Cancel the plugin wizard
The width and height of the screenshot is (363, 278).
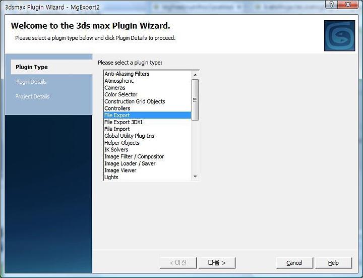click(294, 263)
